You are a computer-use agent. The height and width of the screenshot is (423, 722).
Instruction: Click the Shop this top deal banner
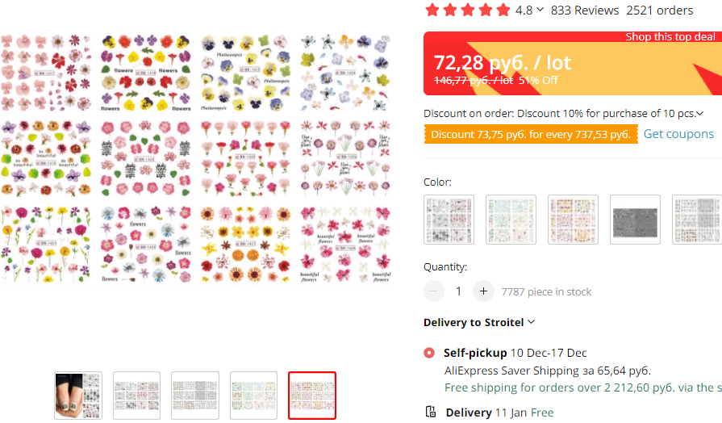click(x=670, y=37)
